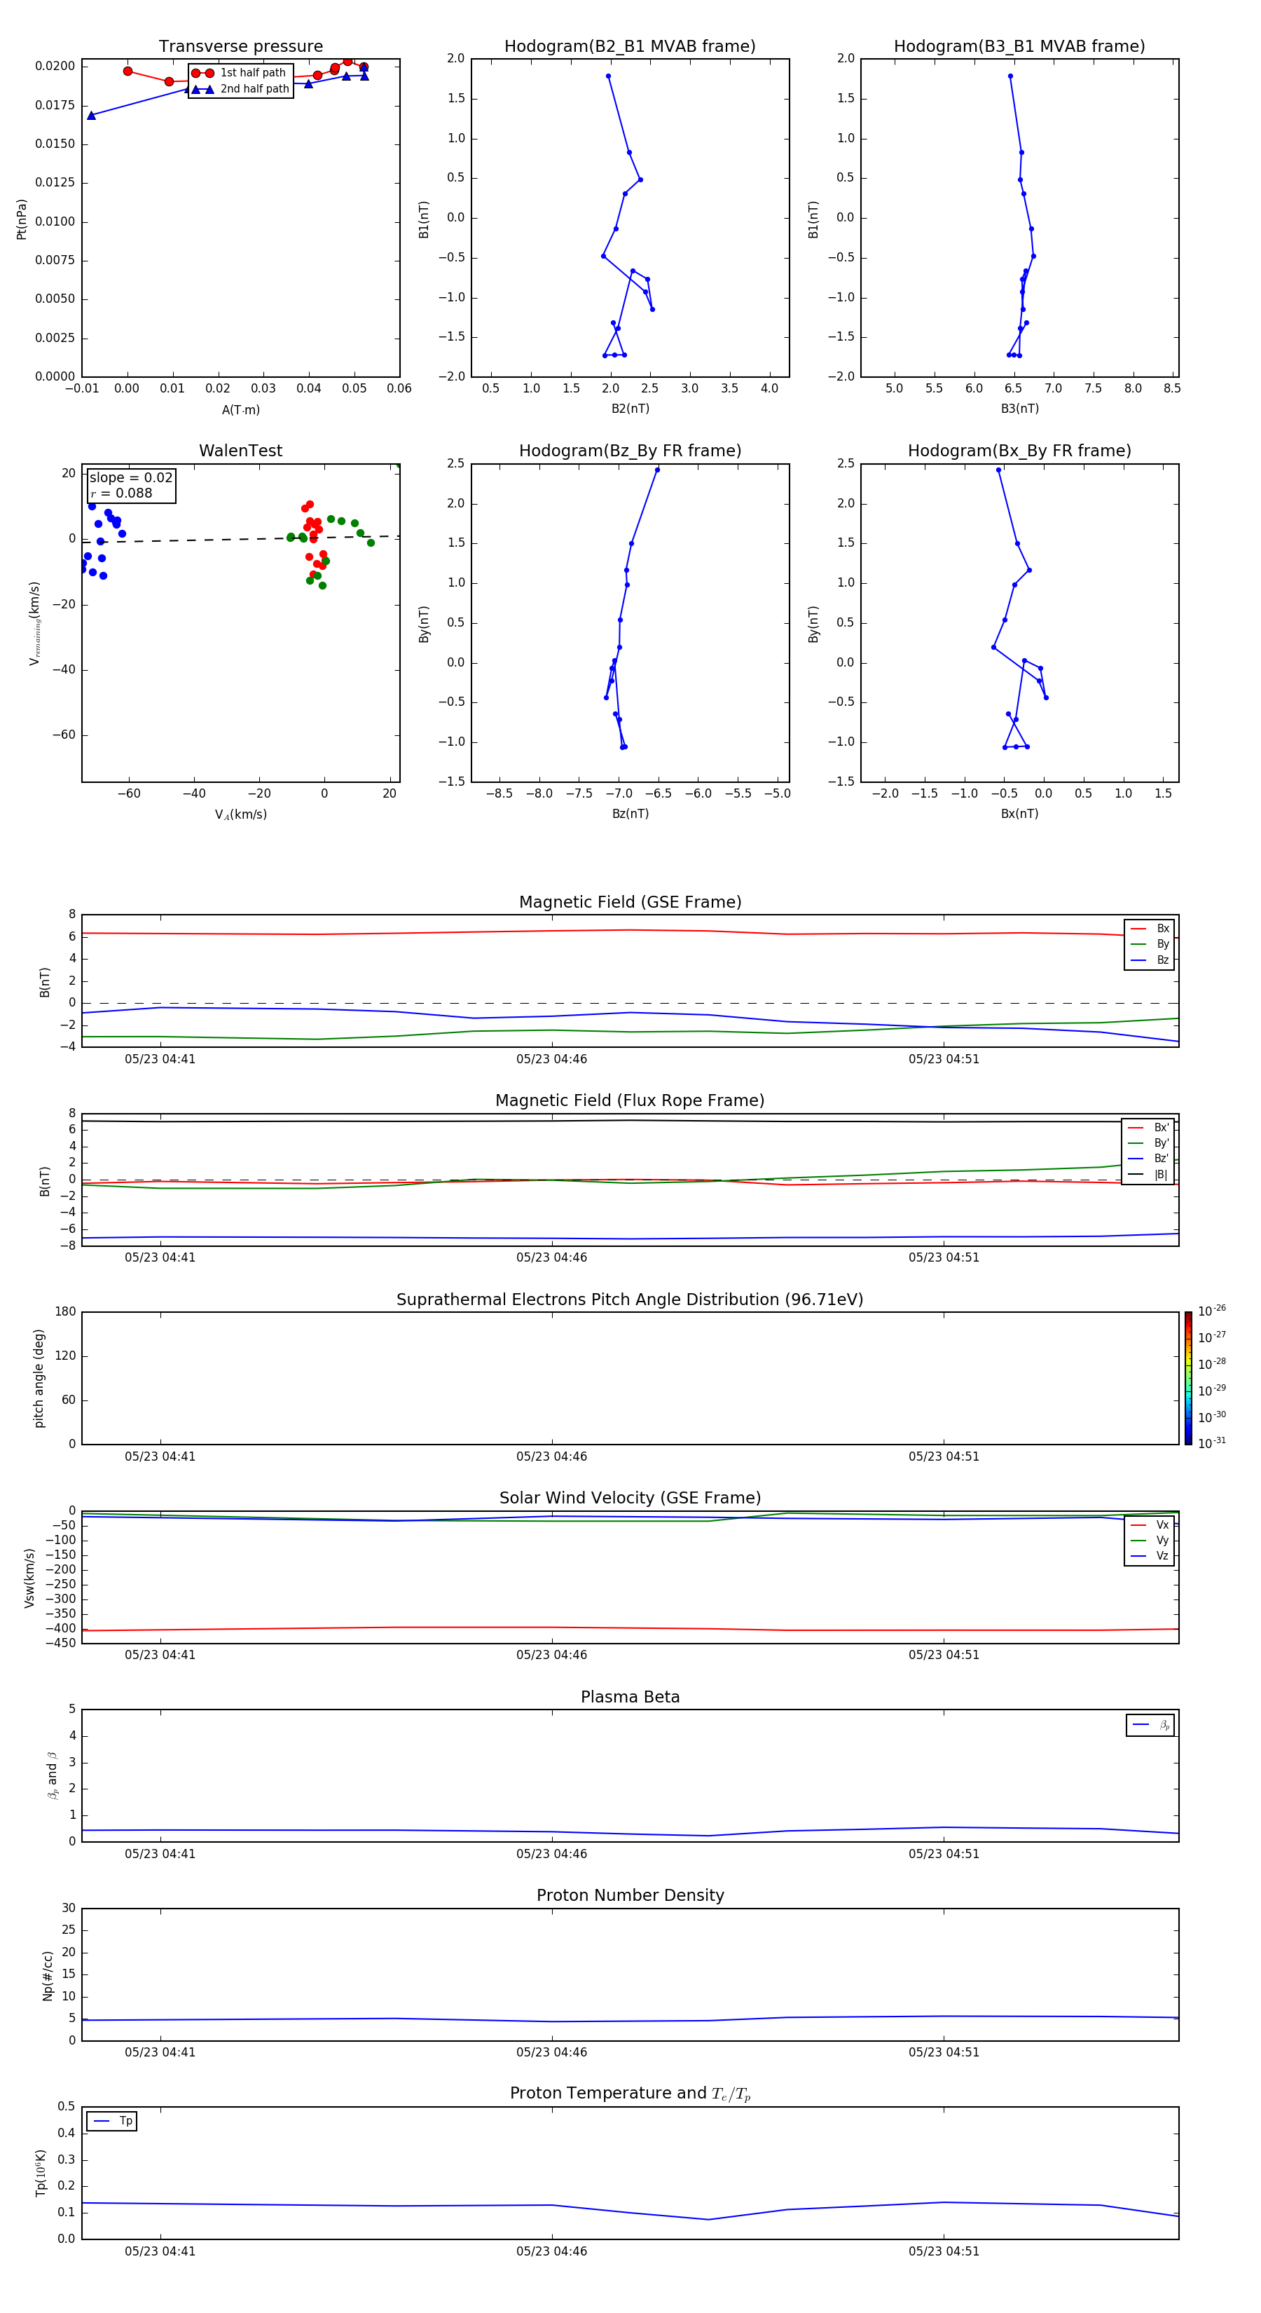
Task: Click the topmost data point in B2_B1 hodogram
Action: [609, 76]
